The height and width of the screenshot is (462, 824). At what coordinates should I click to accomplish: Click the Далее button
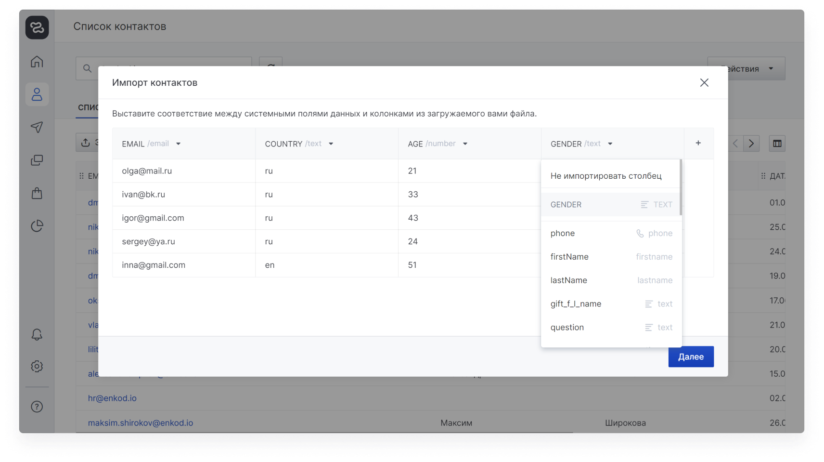point(691,357)
